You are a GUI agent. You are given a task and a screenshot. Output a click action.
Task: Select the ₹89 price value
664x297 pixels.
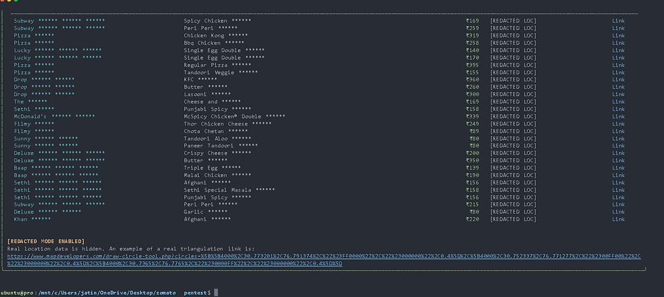coord(474,131)
